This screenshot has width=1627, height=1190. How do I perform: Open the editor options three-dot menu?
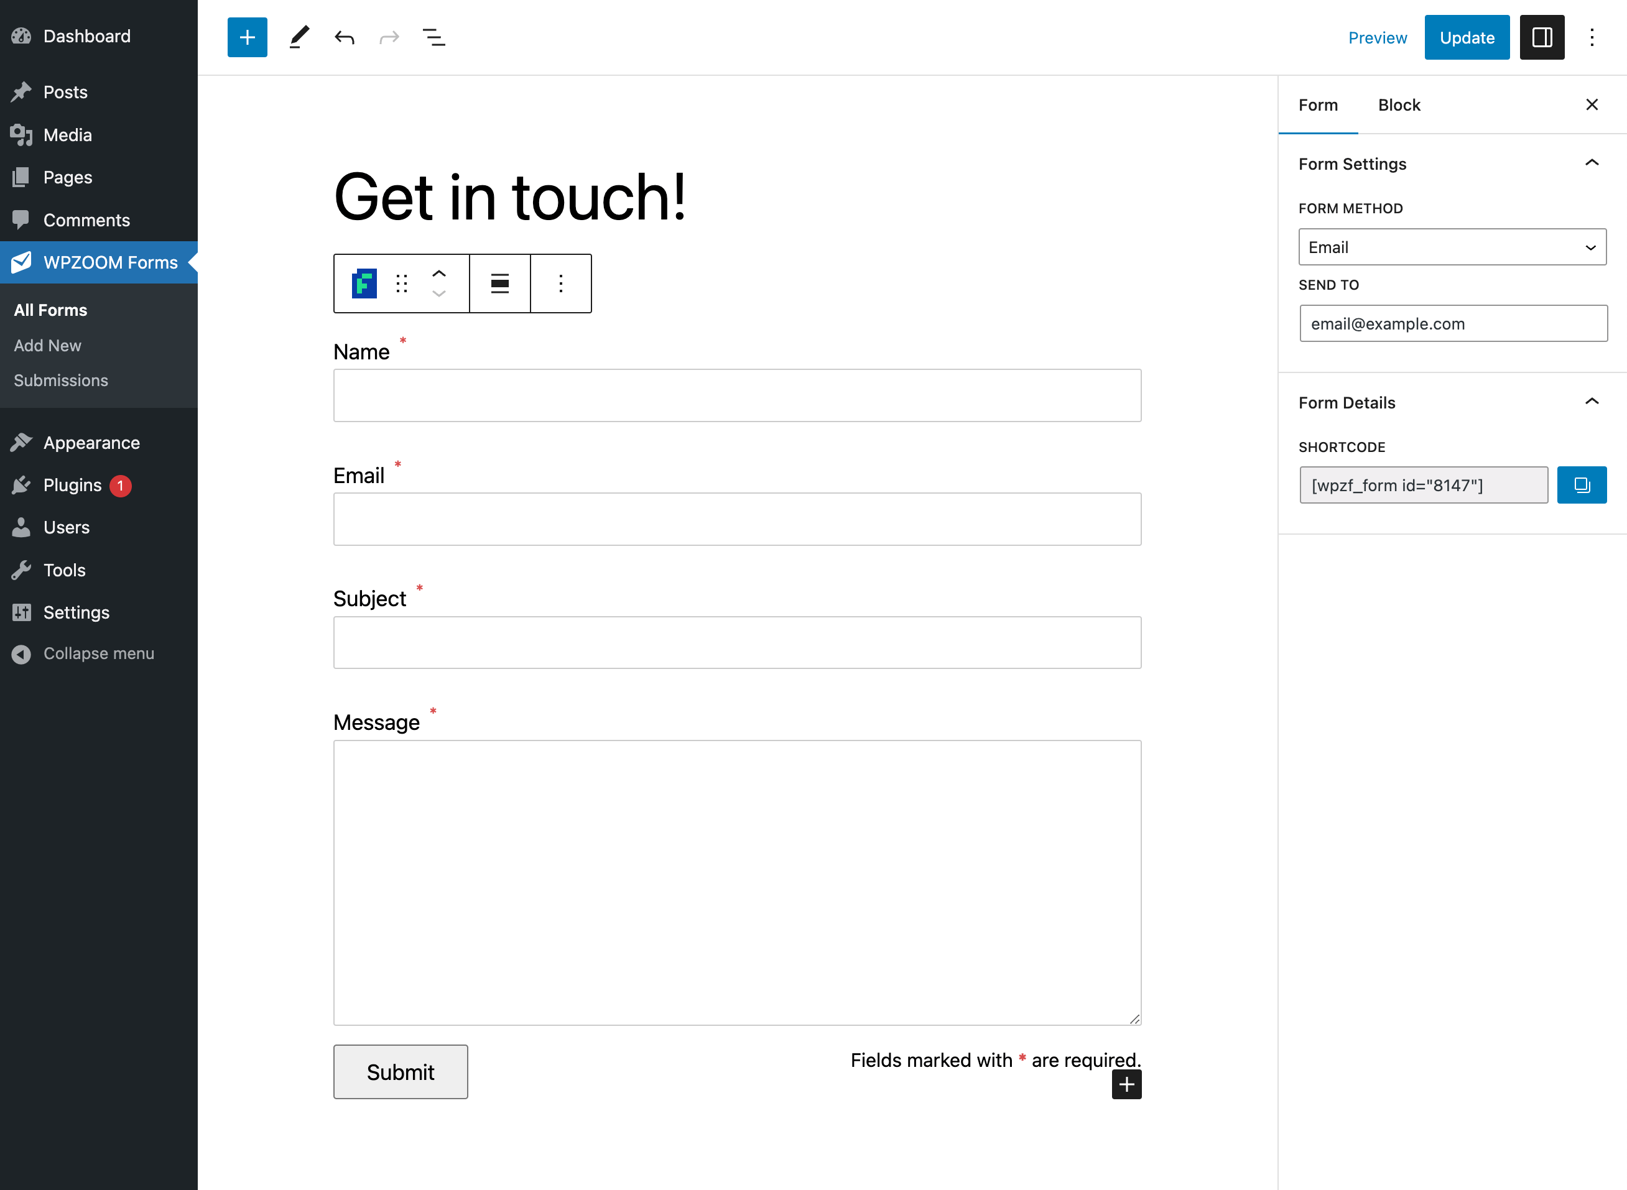click(x=1592, y=37)
